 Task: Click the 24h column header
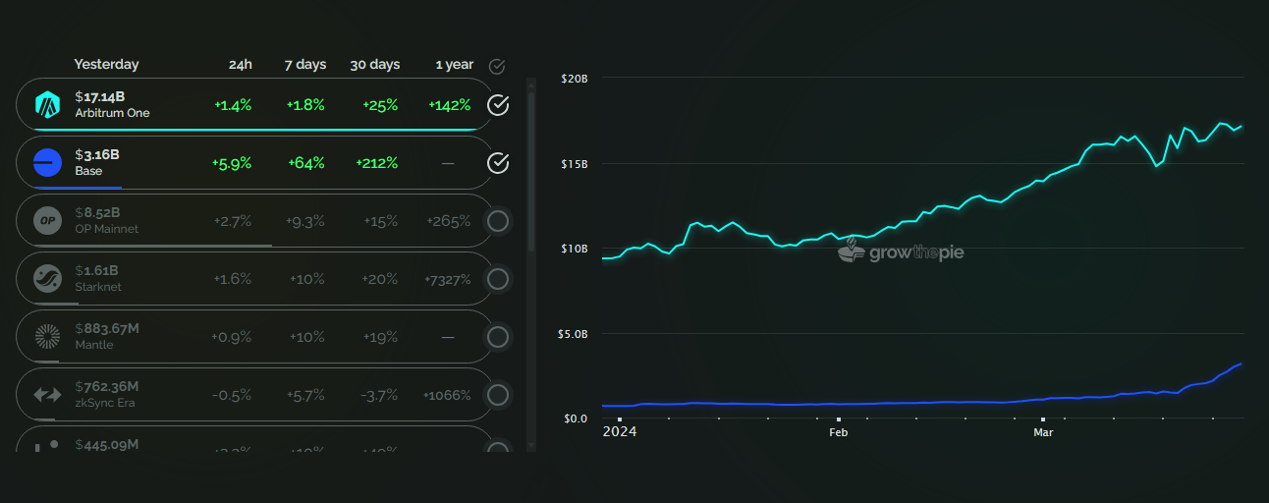point(240,64)
